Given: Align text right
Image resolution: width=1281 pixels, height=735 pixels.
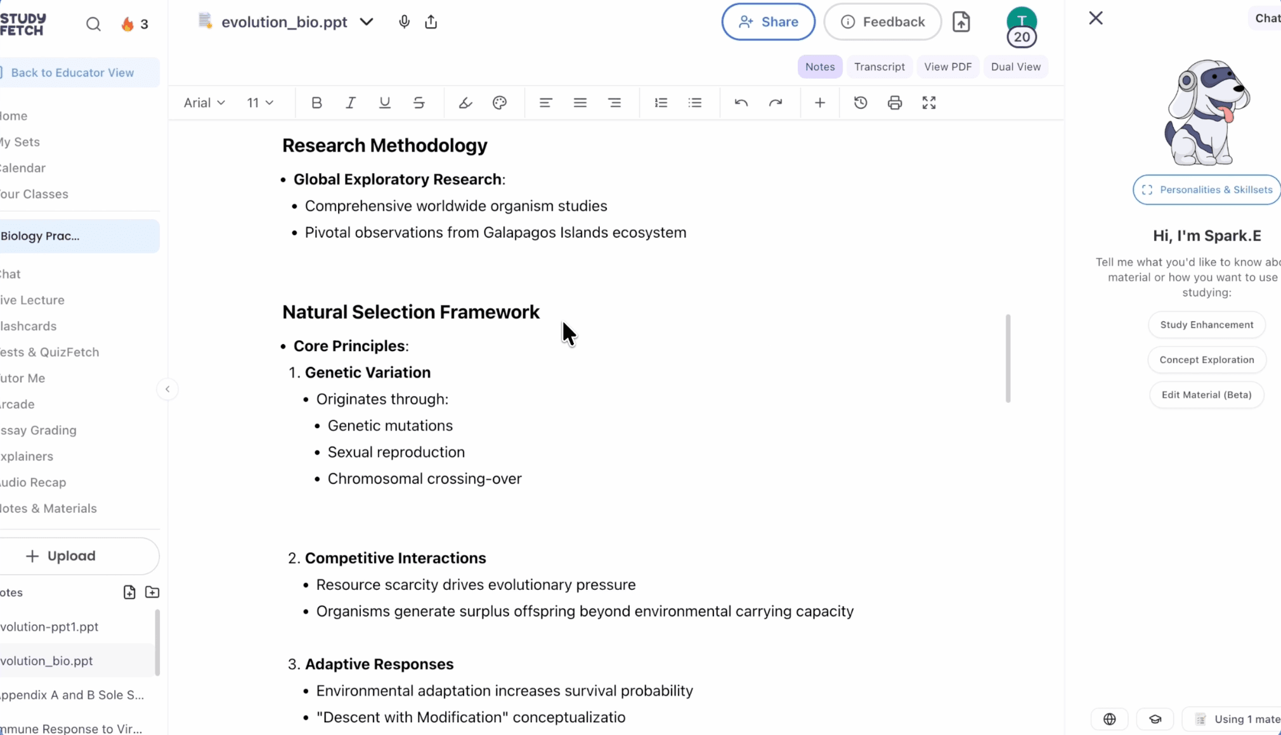Looking at the screenshot, I should coord(614,103).
